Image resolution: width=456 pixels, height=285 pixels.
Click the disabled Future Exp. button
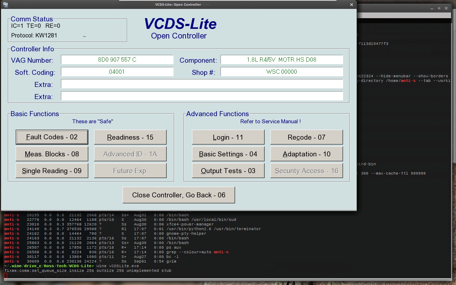pos(130,171)
